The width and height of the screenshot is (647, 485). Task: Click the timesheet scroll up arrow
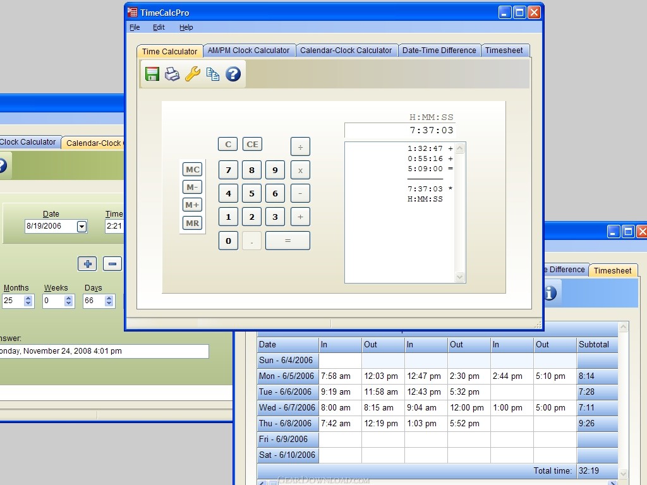pyautogui.click(x=624, y=327)
